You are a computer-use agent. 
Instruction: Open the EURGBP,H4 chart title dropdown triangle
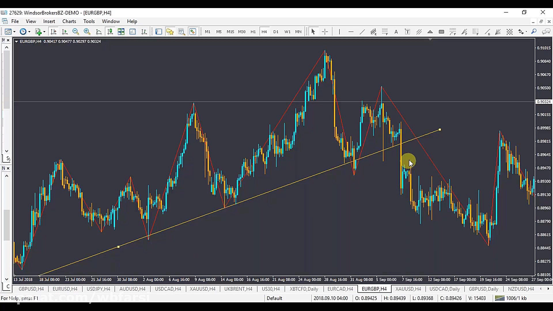(16, 41)
